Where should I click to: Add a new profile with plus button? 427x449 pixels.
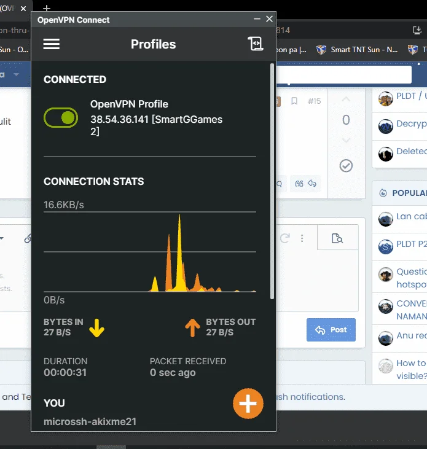[x=248, y=404]
